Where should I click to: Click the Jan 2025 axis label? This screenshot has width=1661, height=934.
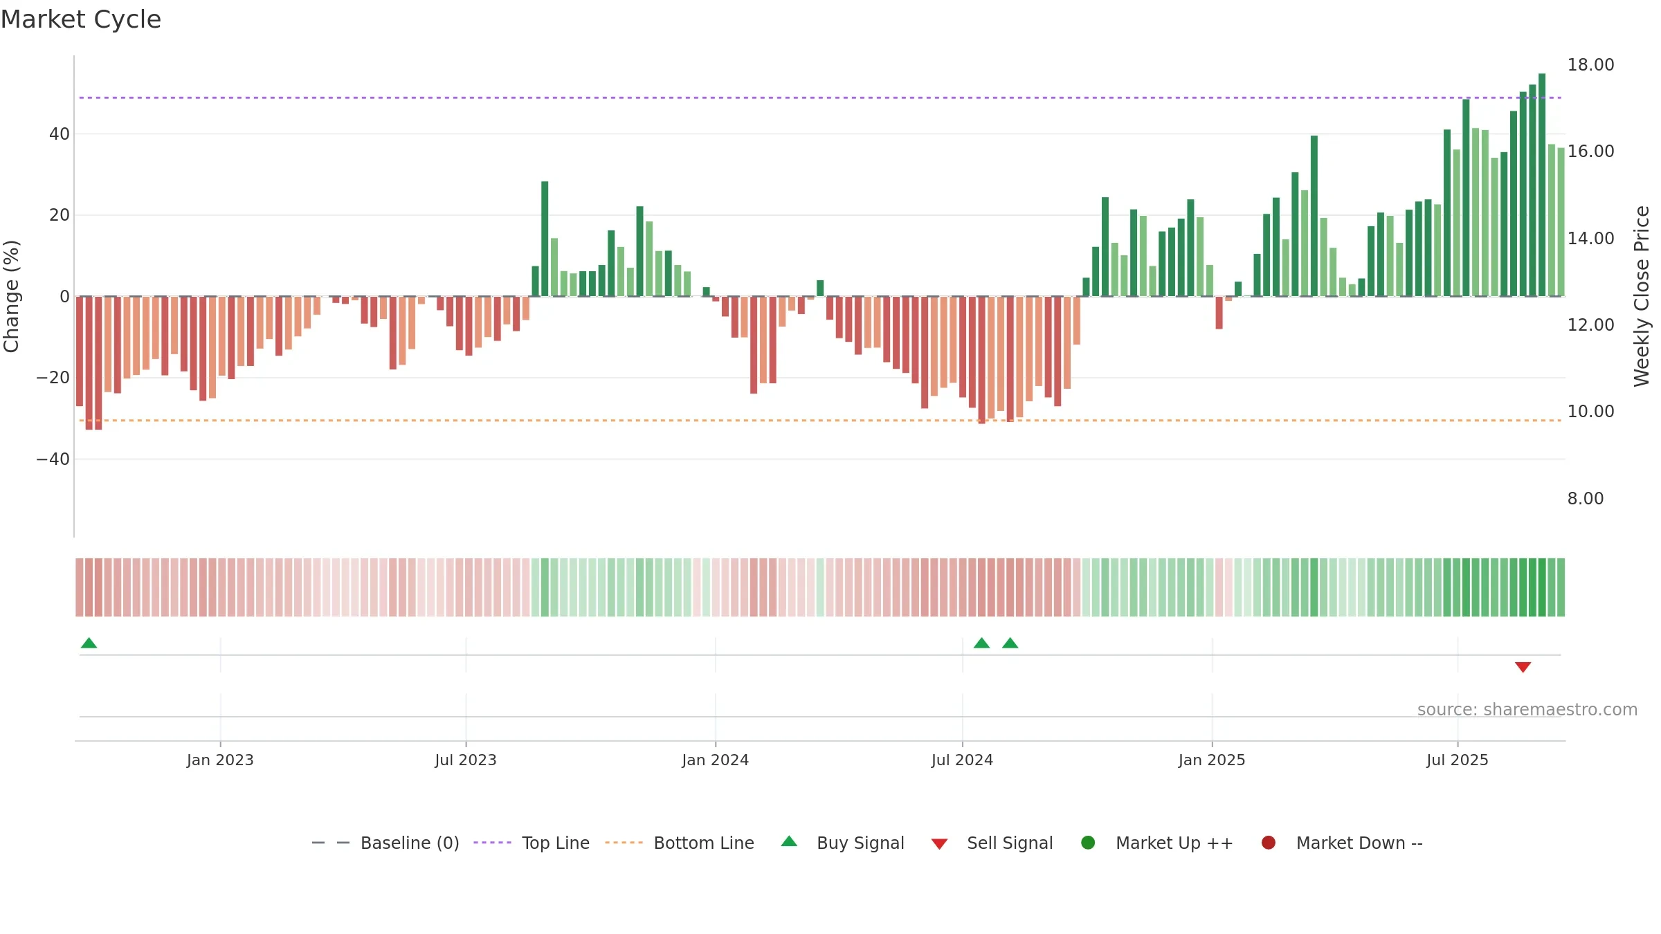(x=1212, y=760)
